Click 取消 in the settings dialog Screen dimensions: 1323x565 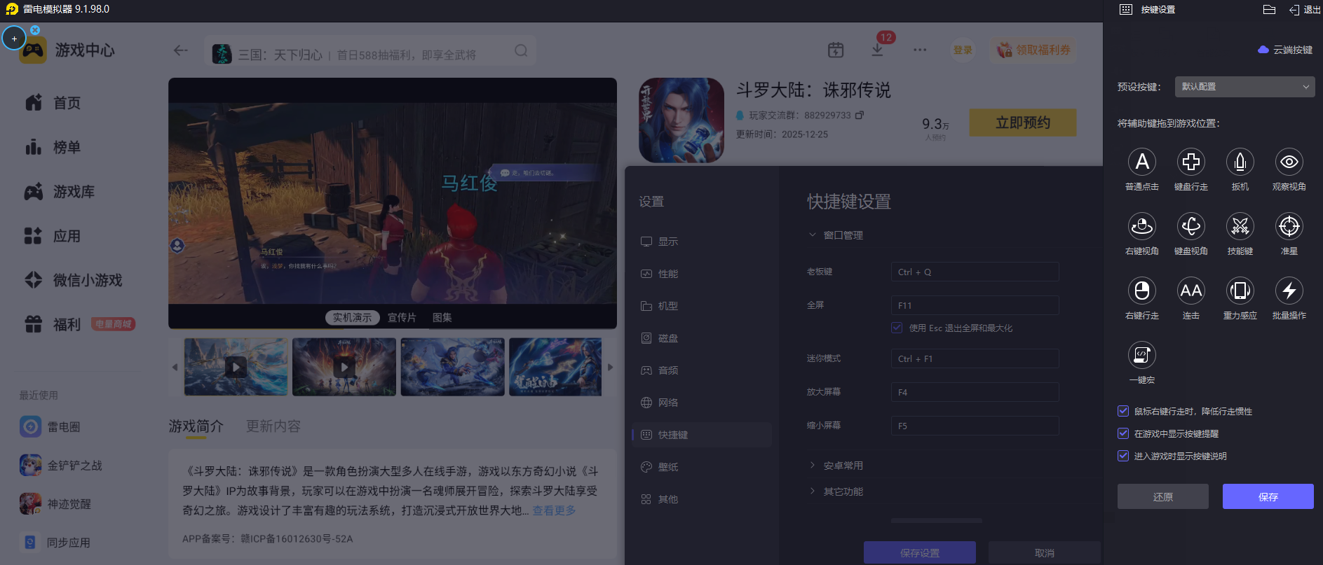[1045, 553]
